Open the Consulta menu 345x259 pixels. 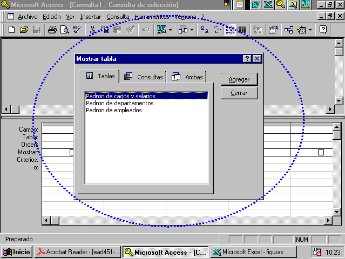(x=118, y=17)
